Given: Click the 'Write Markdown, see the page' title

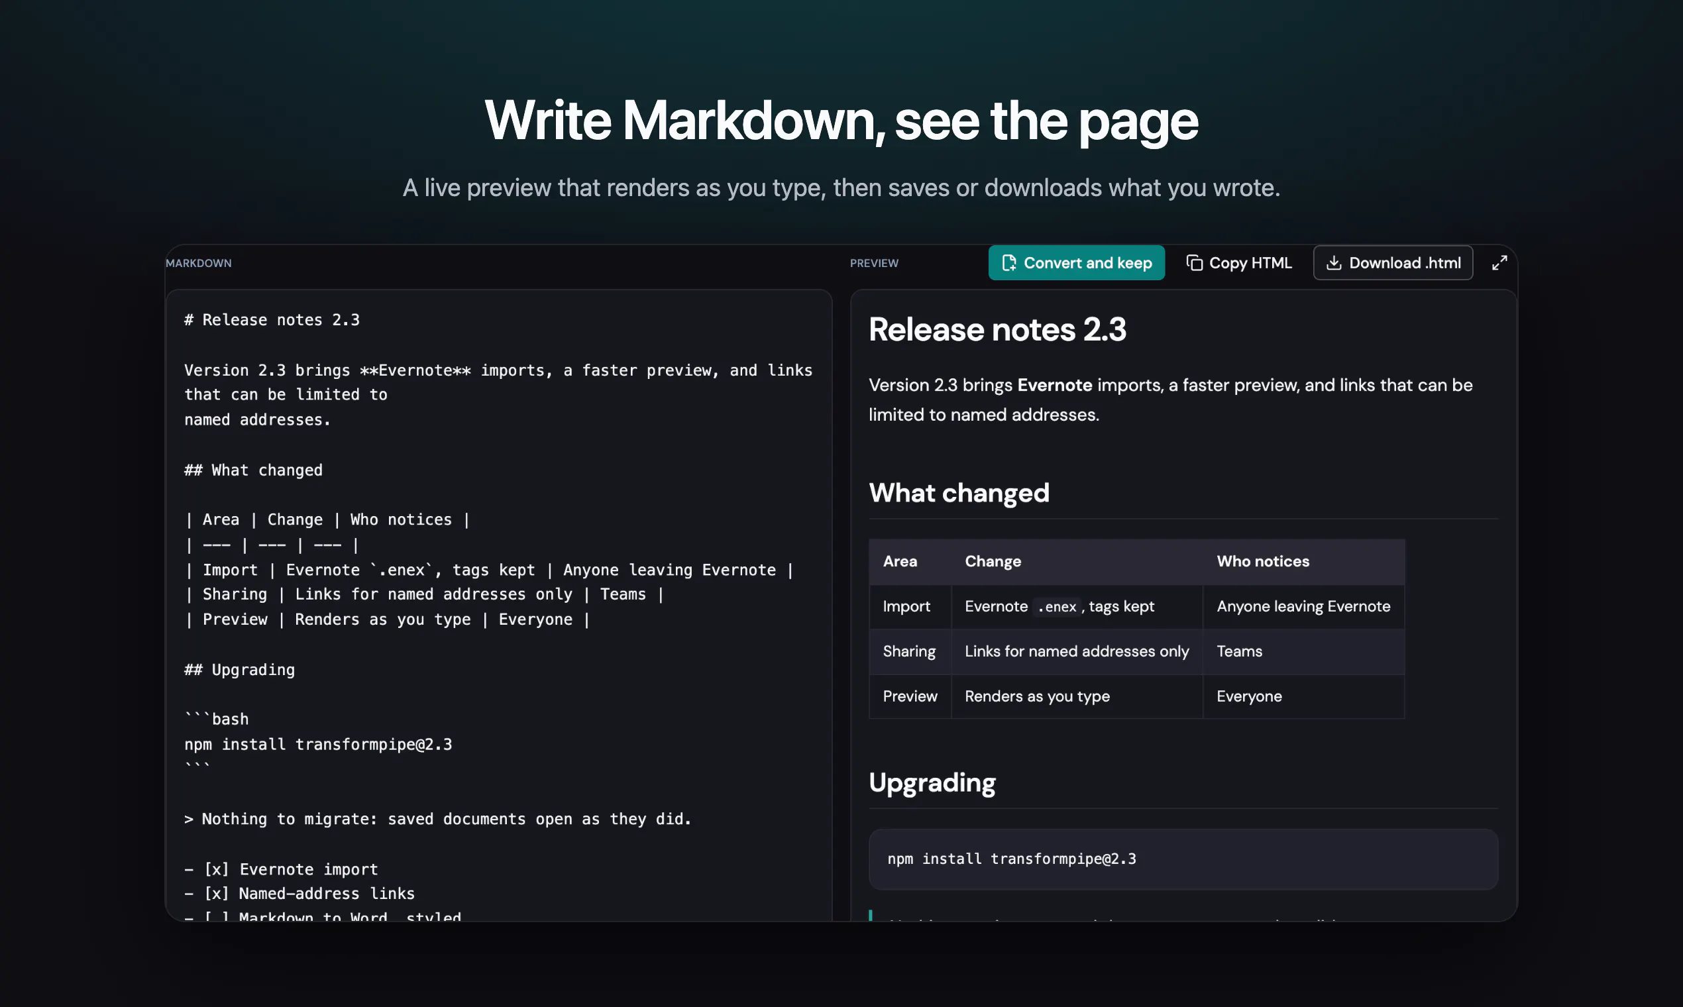Looking at the screenshot, I should coord(841,120).
